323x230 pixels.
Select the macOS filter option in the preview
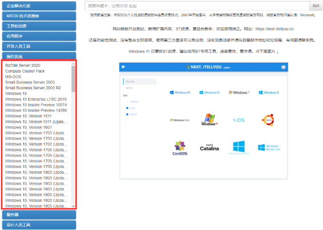pyautogui.click(x=133, y=114)
